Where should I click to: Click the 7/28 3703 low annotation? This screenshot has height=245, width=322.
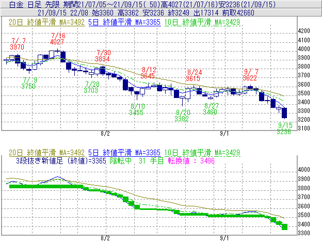pyautogui.click(x=91, y=87)
